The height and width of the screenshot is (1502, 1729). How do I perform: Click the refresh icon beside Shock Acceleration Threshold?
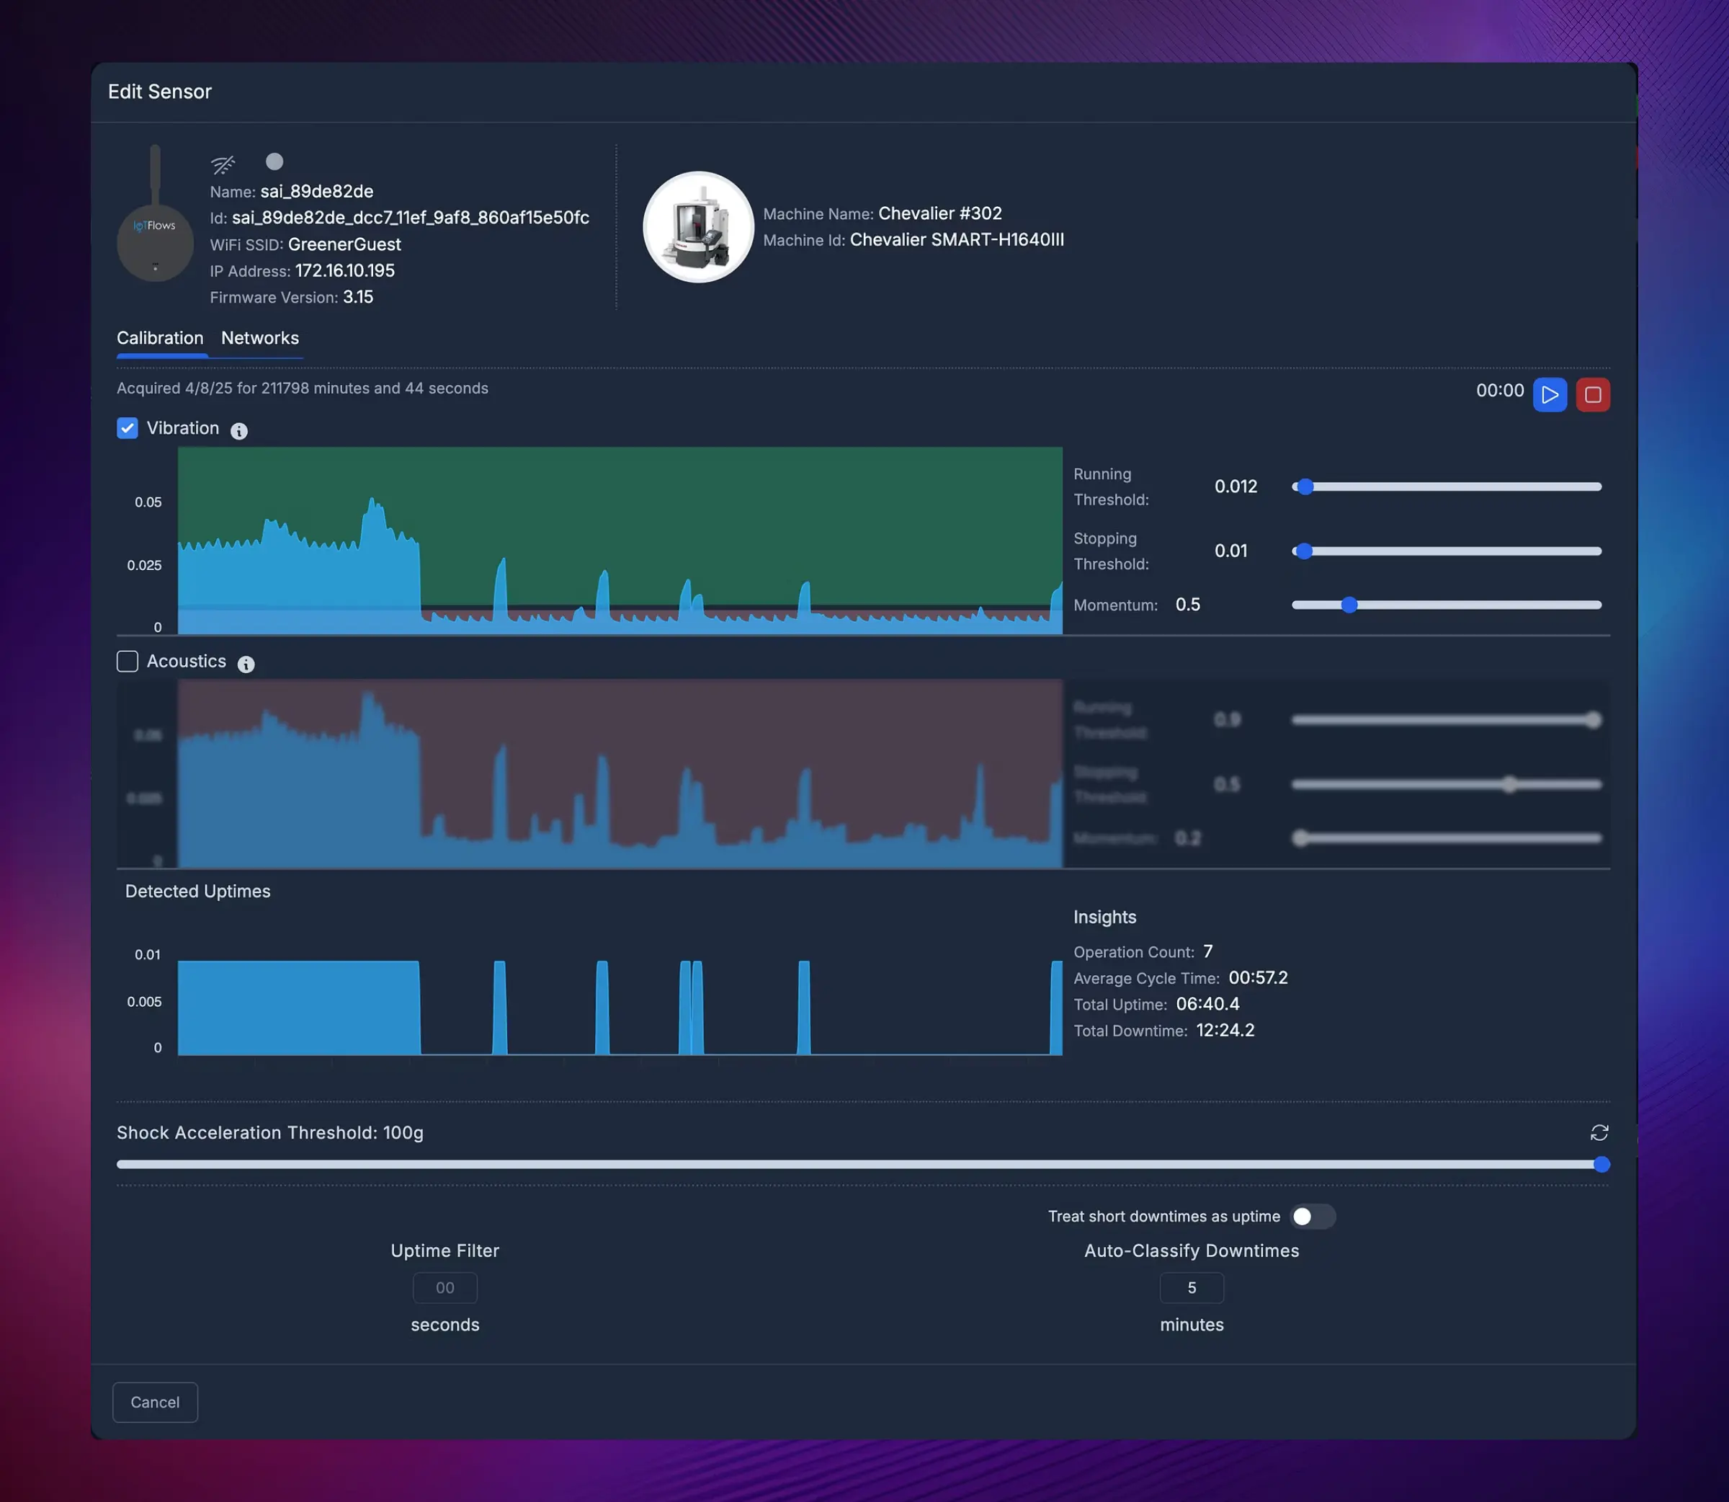pos(1600,1133)
